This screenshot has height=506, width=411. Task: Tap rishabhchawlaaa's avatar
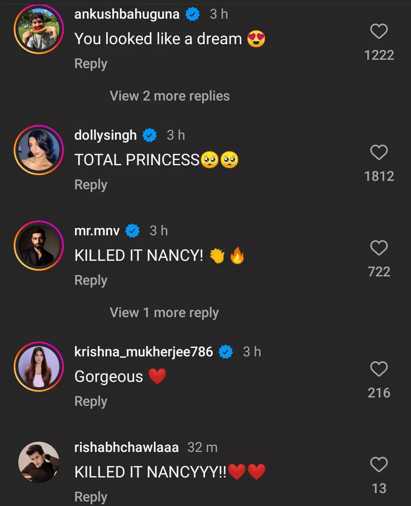click(x=39, y=462)
